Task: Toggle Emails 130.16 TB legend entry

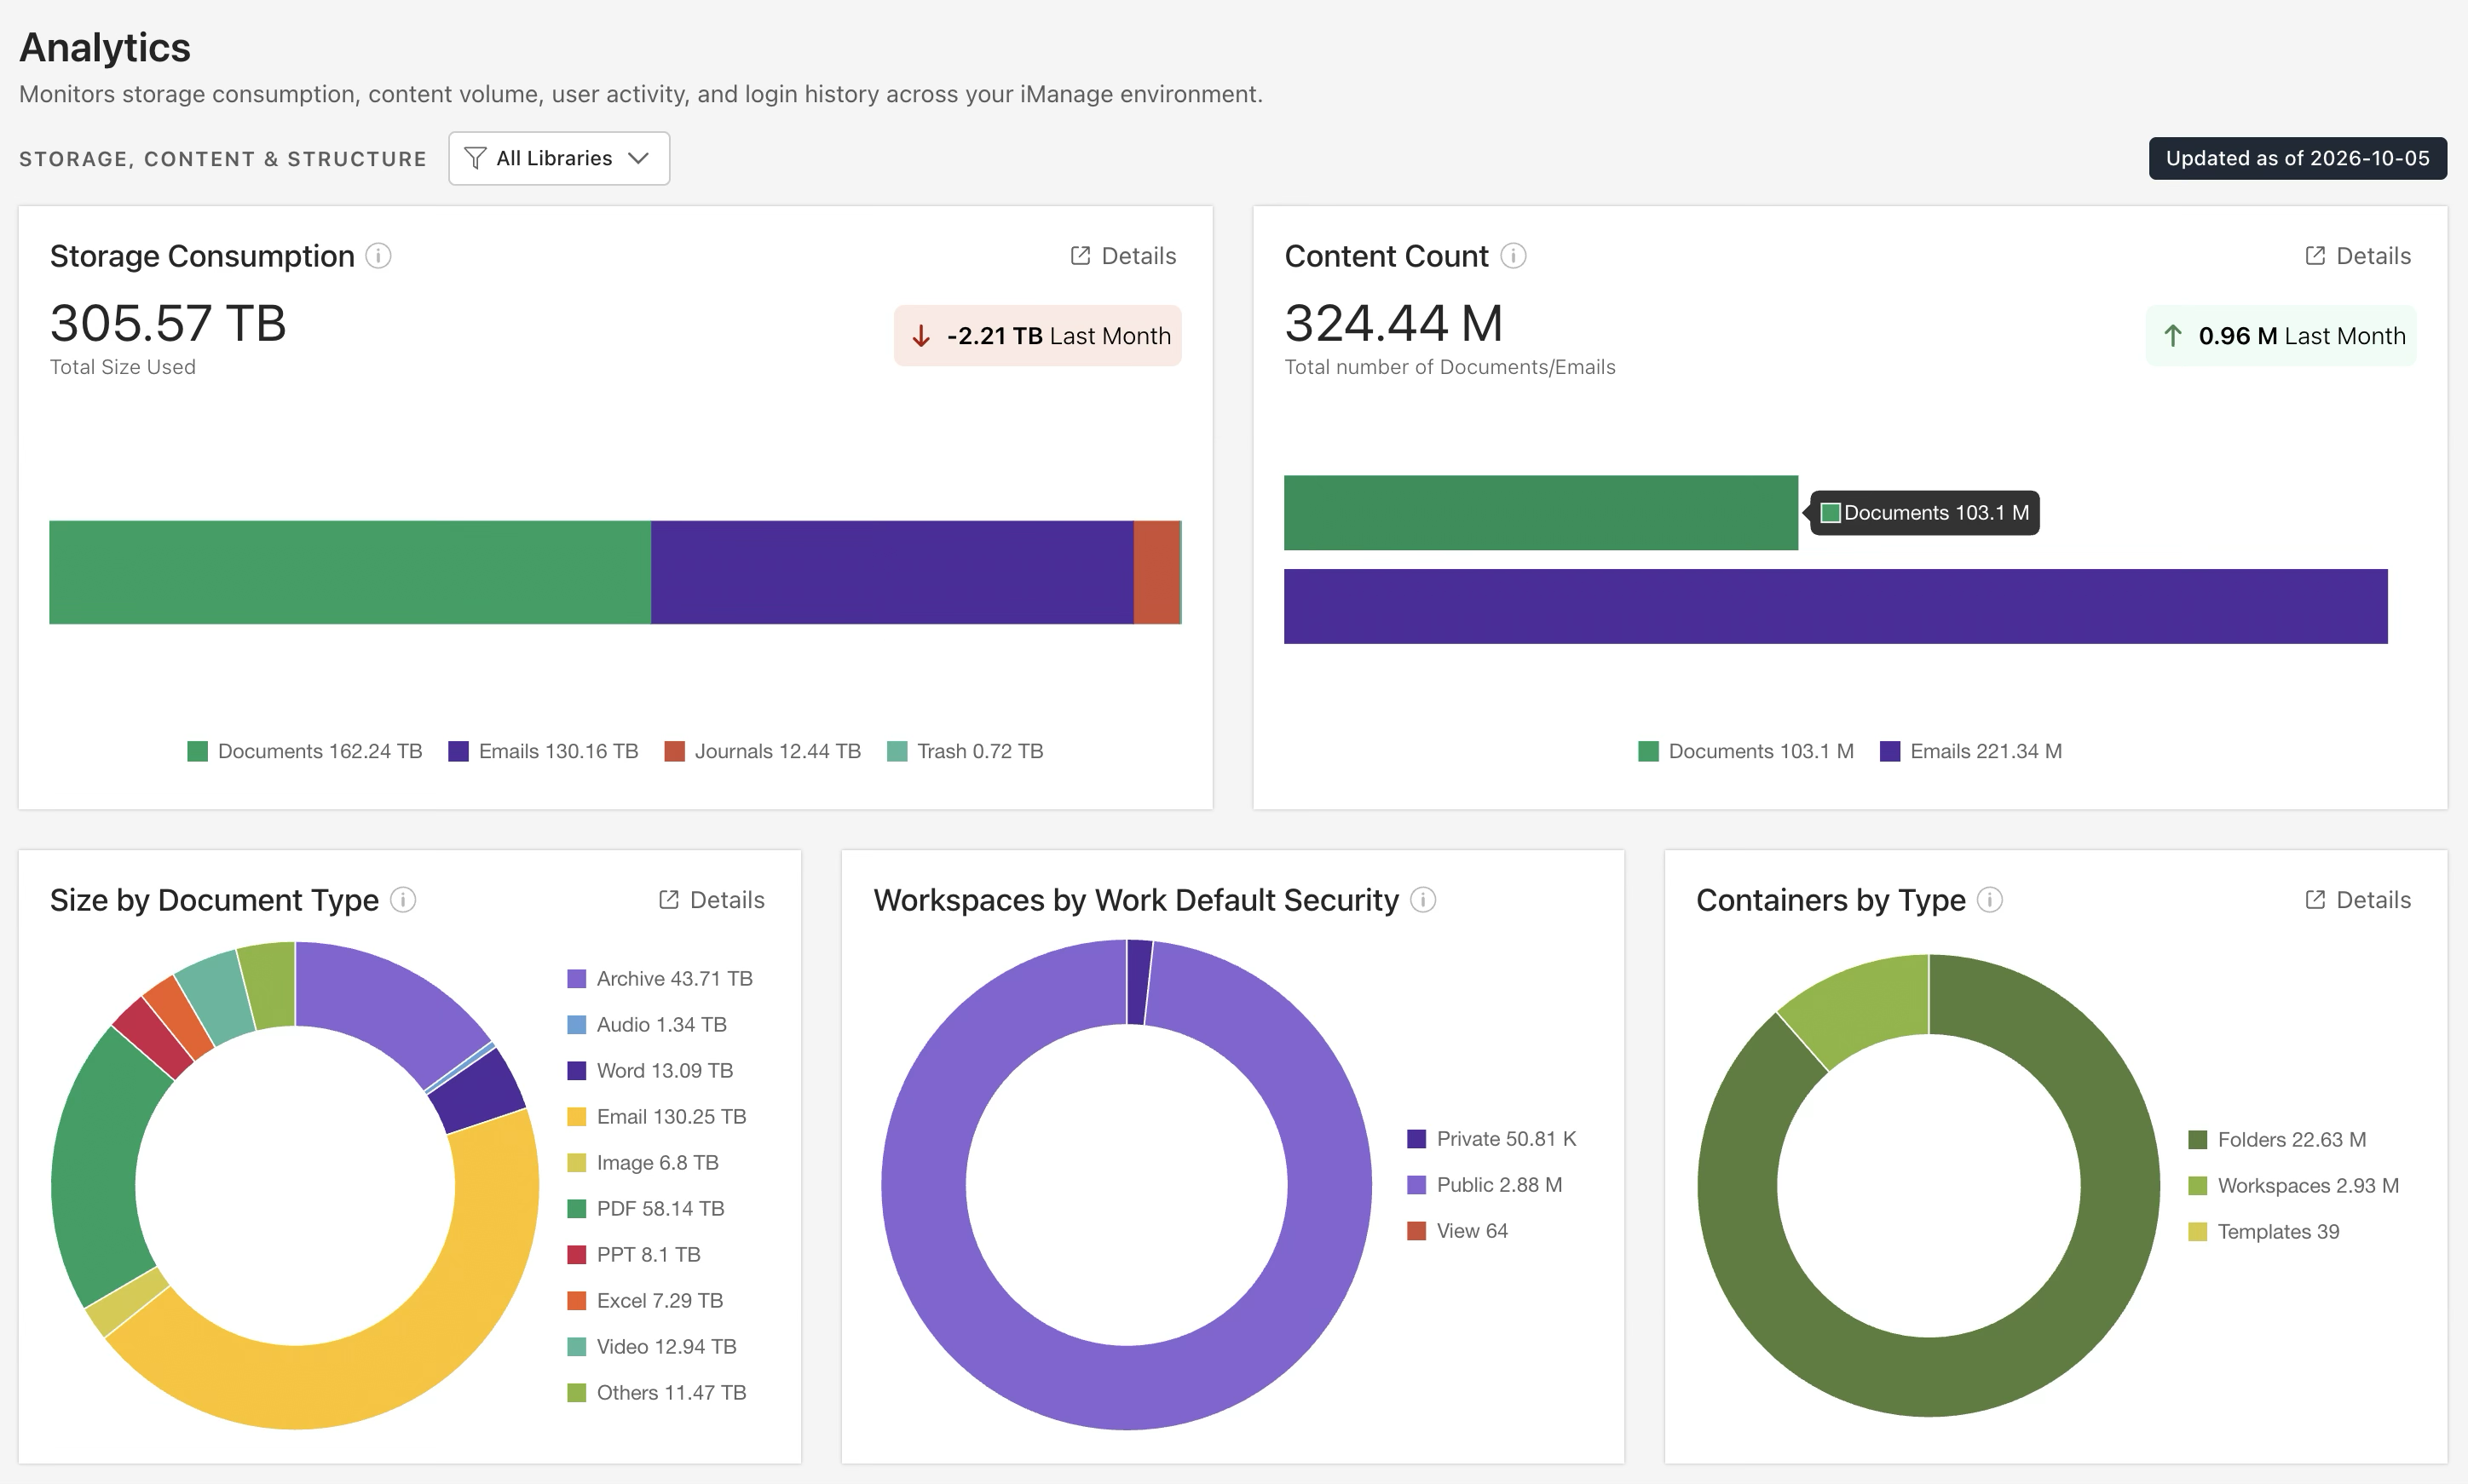Action: (x=543, y=751)
